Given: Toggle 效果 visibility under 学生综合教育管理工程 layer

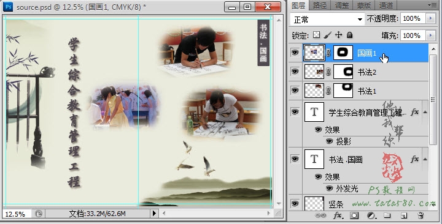Looking at the screenshot, I should point(318,130).
